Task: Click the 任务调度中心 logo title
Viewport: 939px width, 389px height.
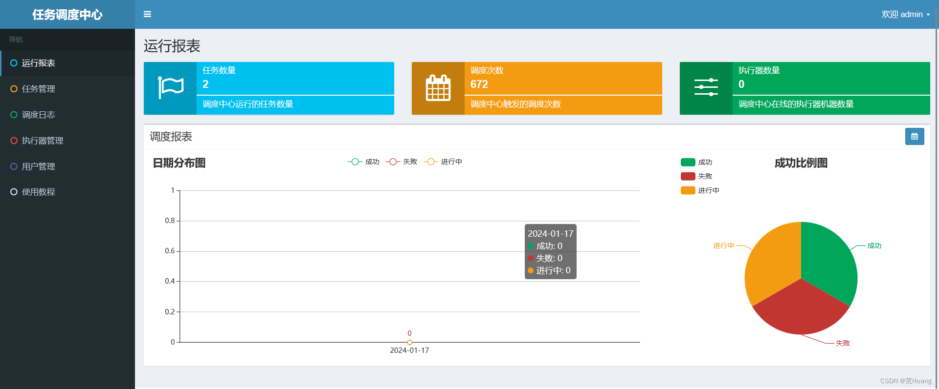Action: (x=67, y=15)
